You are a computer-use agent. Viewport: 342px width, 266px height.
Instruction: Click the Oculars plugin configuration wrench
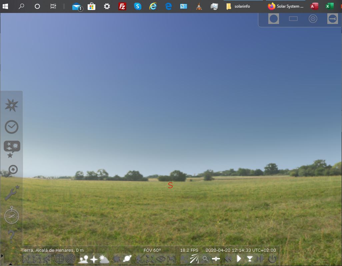click(332, 19)
